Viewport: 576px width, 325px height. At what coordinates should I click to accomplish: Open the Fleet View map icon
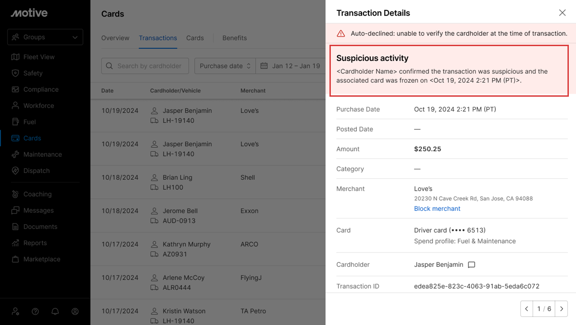[15, 57]
